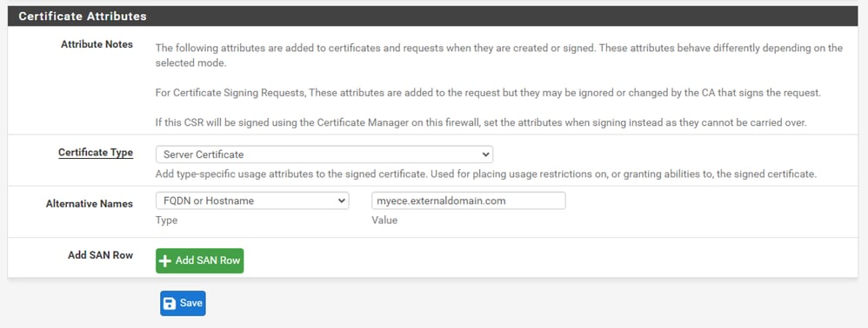Click the green Add SAN Row button
The width and height of the screenshot is (868, 328).
[x=199, y=260]
